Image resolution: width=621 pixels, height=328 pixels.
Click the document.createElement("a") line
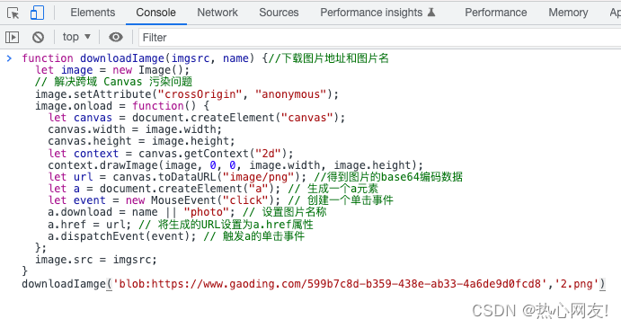(x=213, y=189)
